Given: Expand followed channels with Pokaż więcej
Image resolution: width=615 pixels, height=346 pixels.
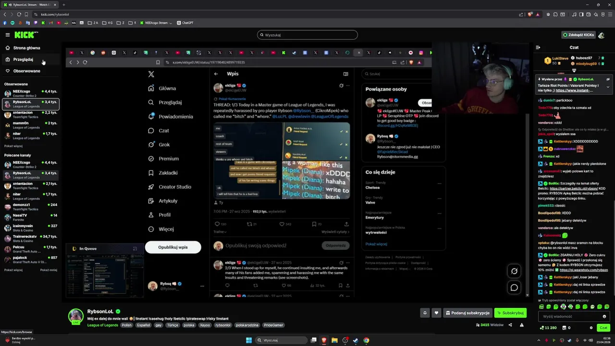Looking at the screenshot, I should 13,146.
